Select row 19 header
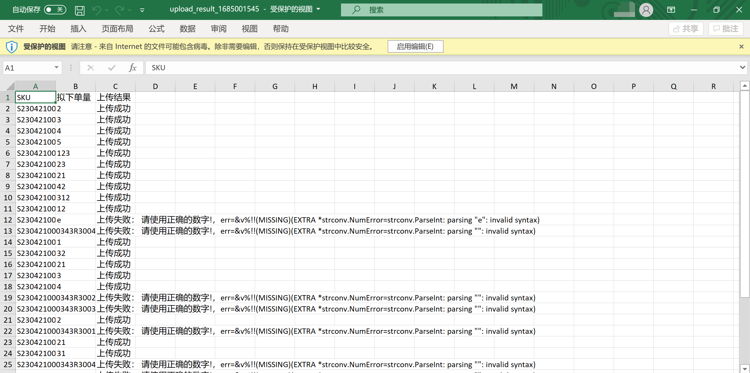This screenshot has height=373, width=750. click(x=8, y=298)
